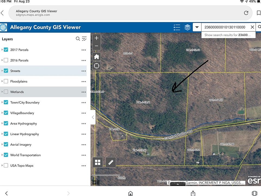261x196 pixels.
Task: Open options menu for Aerial Imagery layer
Action: [x=83, y=145]
